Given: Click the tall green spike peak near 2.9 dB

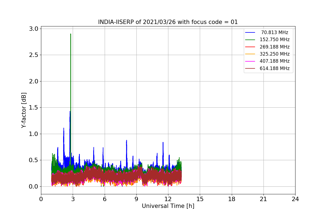Looking at the screenshot, I should (71, 34).
